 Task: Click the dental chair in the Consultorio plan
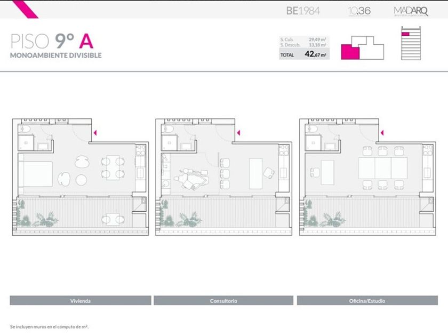coord(191,179)
